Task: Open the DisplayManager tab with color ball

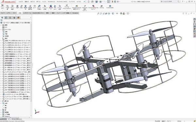Action: click(18, 18)
